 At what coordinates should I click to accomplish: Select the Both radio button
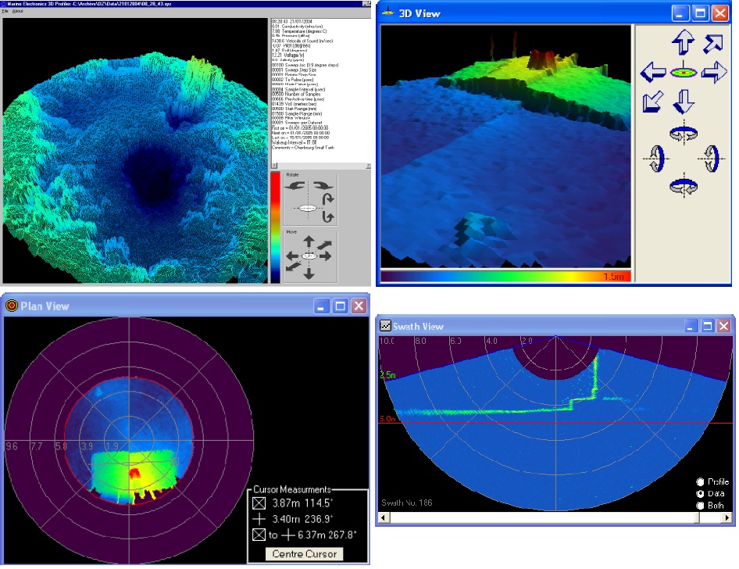701,506
